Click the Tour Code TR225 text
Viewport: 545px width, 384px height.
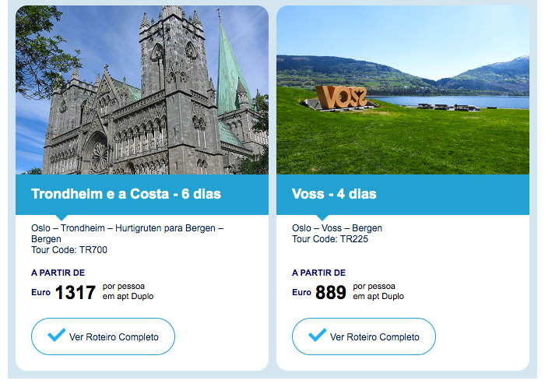click(330, 239)
